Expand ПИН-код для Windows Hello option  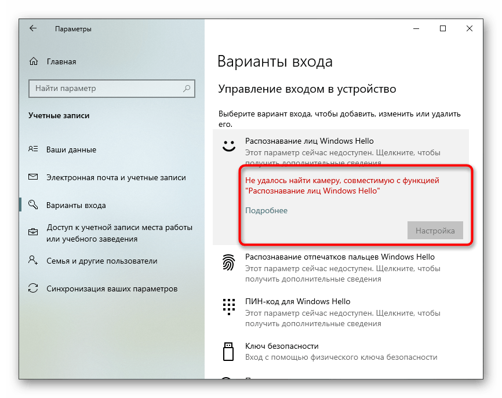click(341, 312)
